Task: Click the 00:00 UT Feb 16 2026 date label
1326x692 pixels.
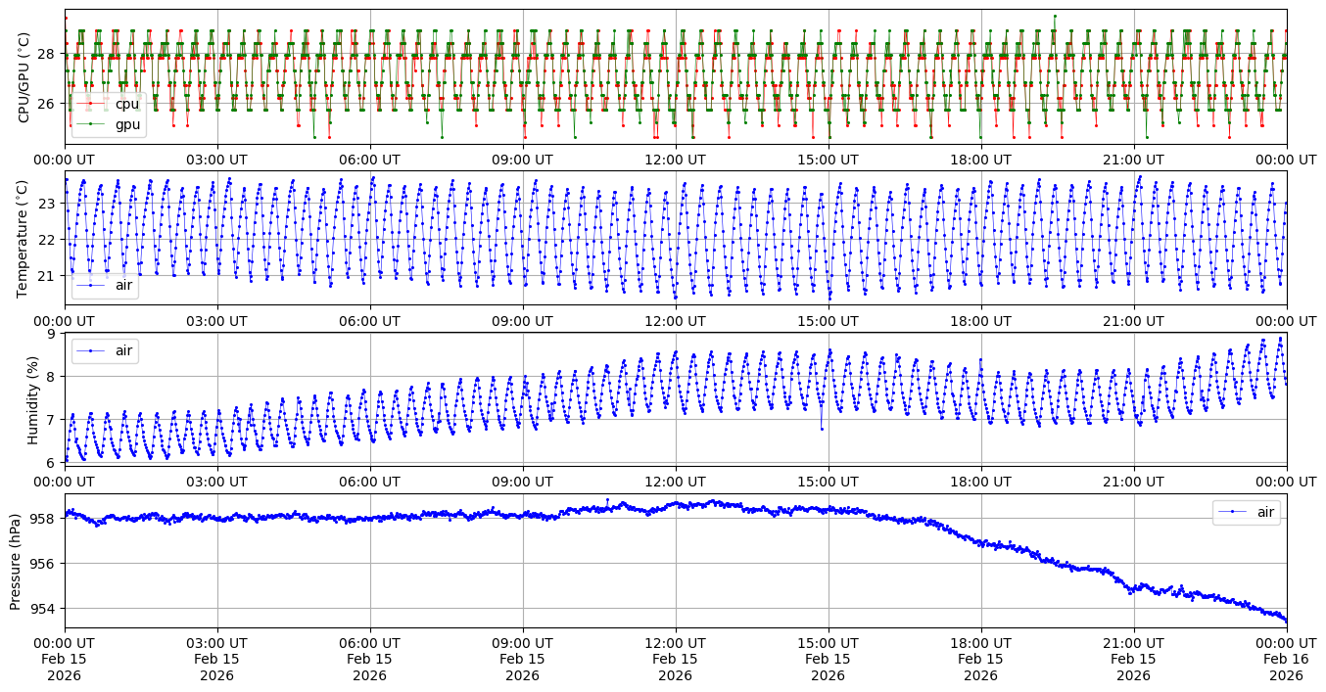Action: (1286, 659)
